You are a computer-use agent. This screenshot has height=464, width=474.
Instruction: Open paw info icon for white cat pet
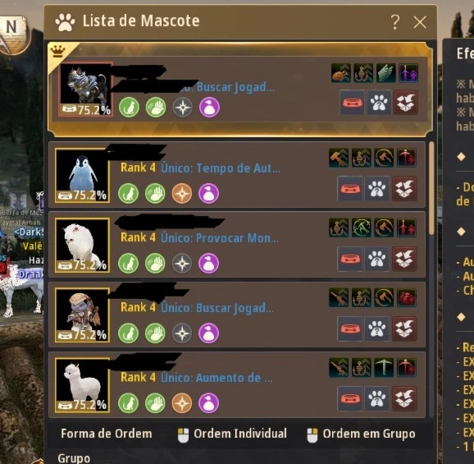pyautogui.click(x=376, y=259)
